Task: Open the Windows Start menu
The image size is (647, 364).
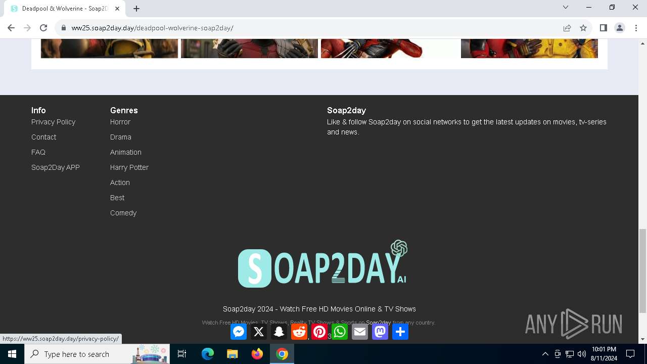Action: point(12,354)
